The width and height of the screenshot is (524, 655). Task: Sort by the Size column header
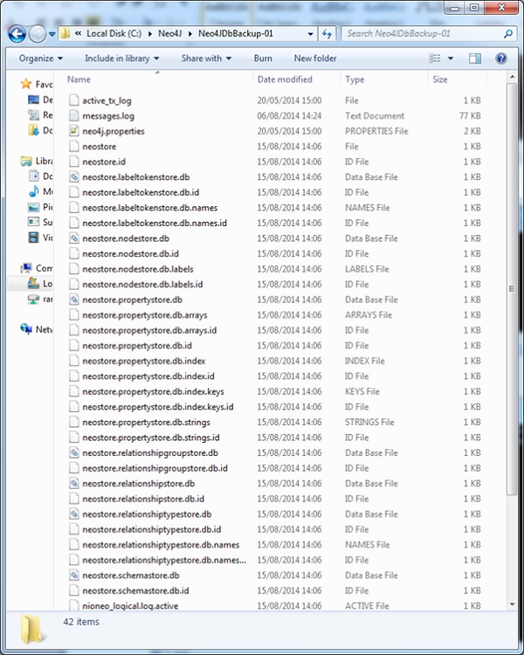pos(439,79)
